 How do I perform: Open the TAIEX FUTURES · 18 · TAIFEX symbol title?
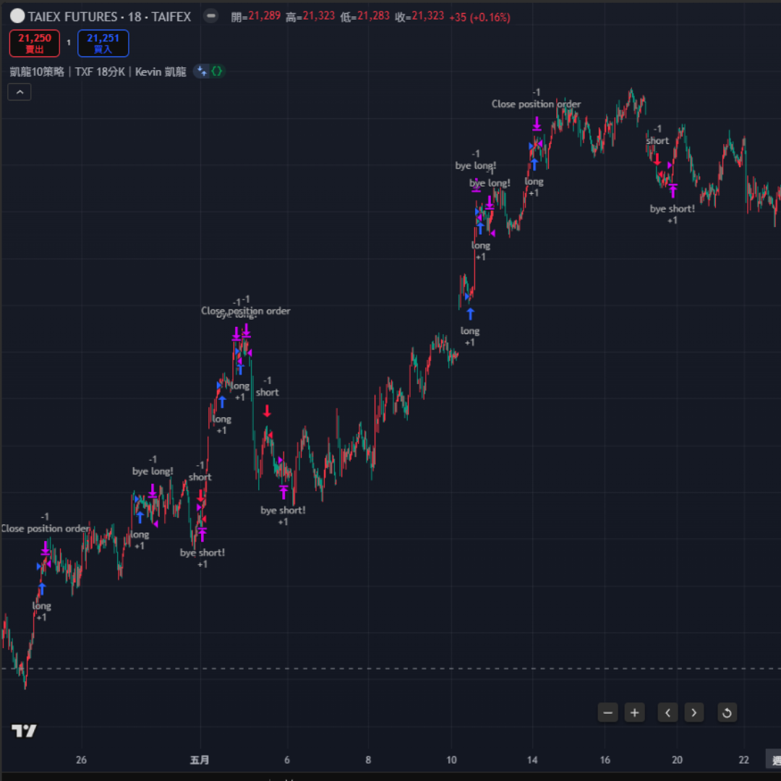point(110,17)
